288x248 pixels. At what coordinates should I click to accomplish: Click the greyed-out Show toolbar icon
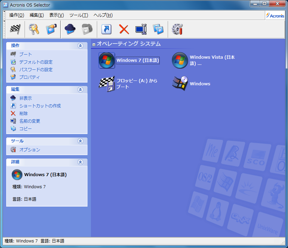click(x=87, y=29)
